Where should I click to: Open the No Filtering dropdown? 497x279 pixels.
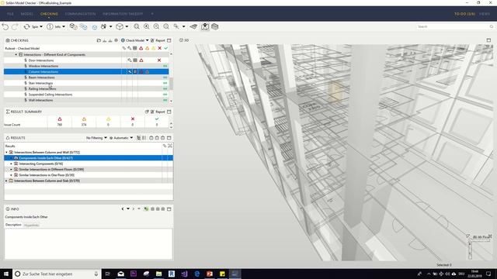coord(96,138)
